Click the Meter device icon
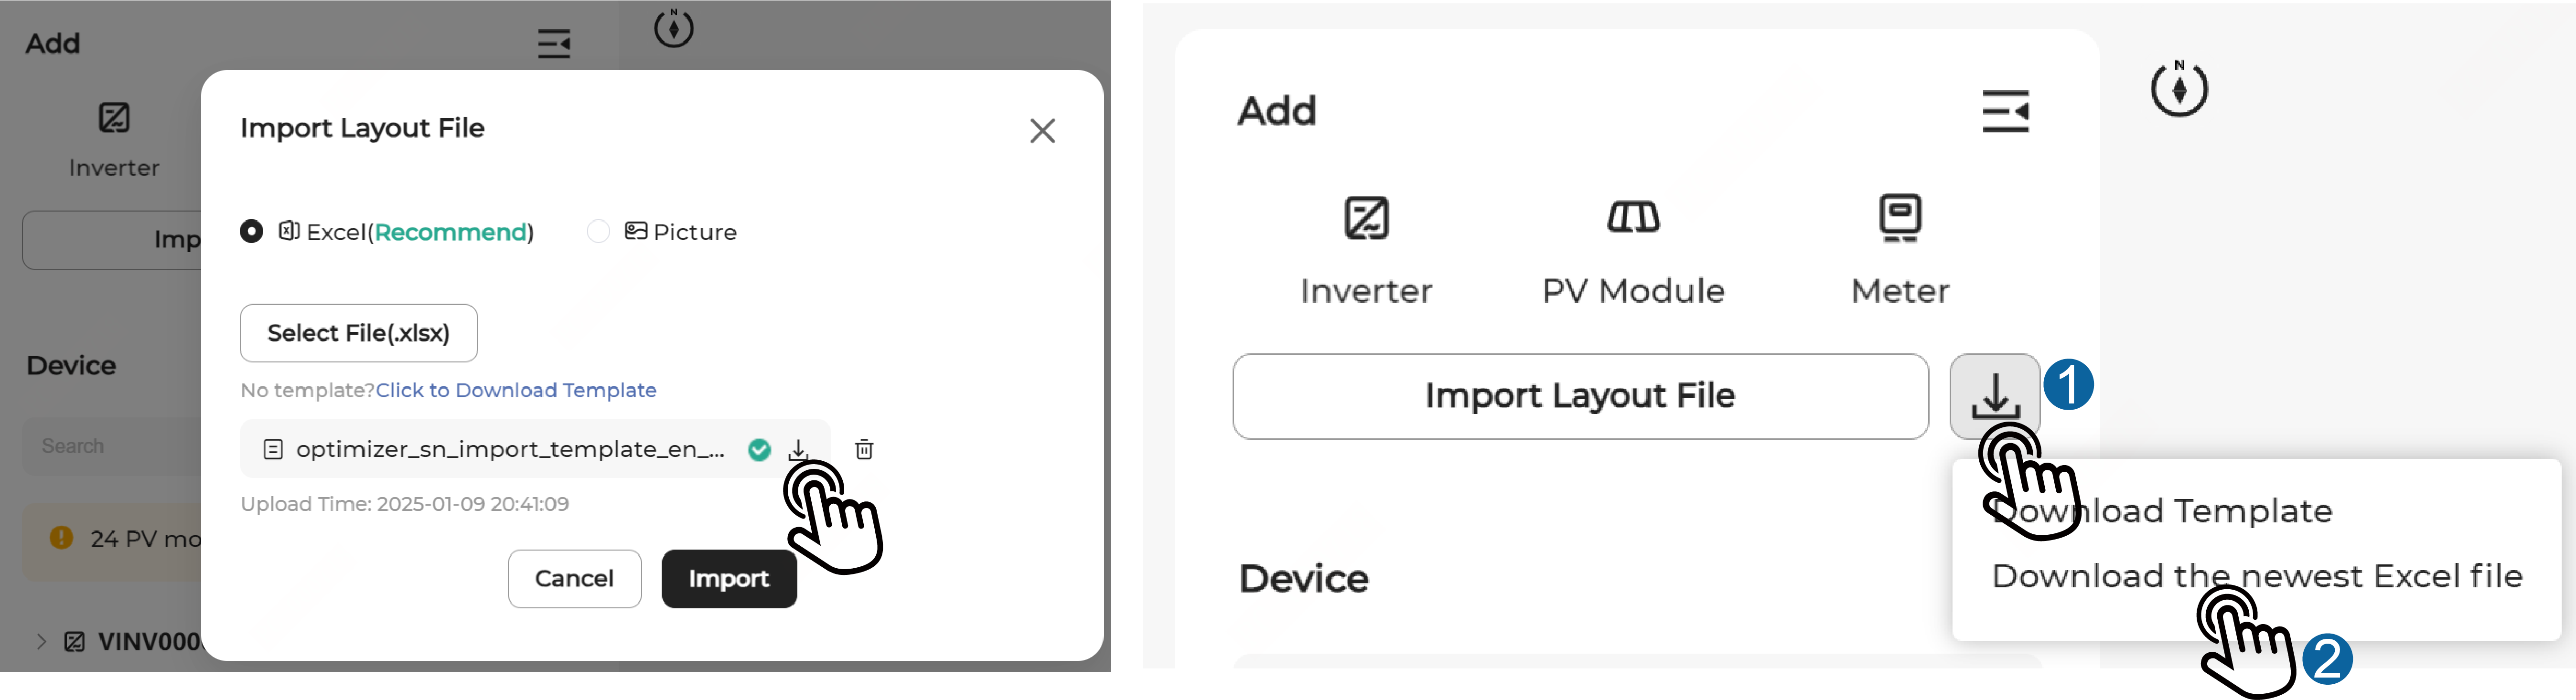The width and height of the screenshot is (2576, 700). [x=1899, y=217]
